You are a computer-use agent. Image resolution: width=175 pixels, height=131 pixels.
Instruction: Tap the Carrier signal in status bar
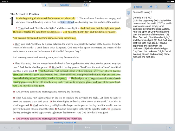click(x=4, y=1)
